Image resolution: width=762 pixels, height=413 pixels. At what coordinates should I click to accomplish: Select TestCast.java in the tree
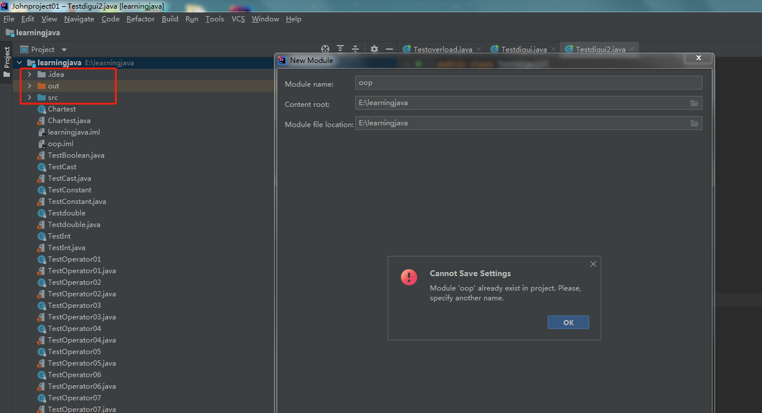coord(69,178)
